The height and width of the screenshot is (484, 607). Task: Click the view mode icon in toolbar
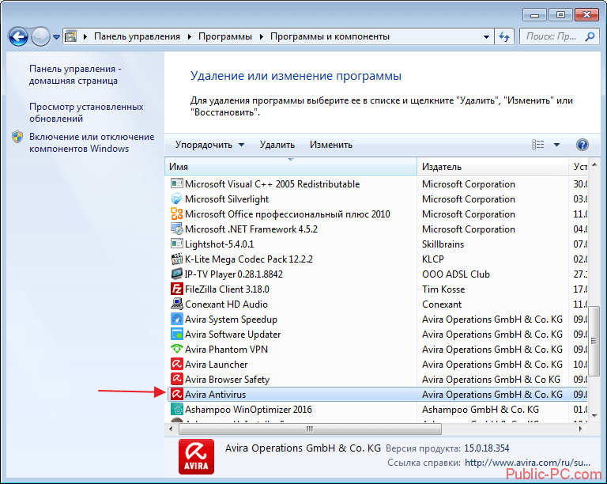point(537,145)
